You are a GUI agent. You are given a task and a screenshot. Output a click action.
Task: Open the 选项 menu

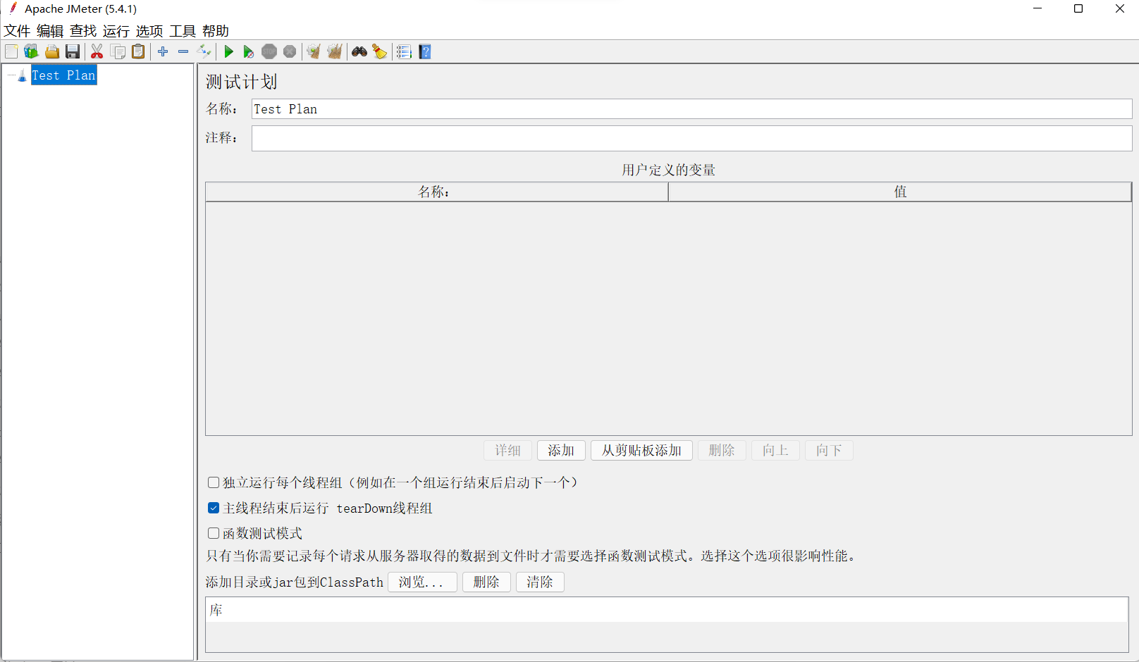click(x=149, y=31)
